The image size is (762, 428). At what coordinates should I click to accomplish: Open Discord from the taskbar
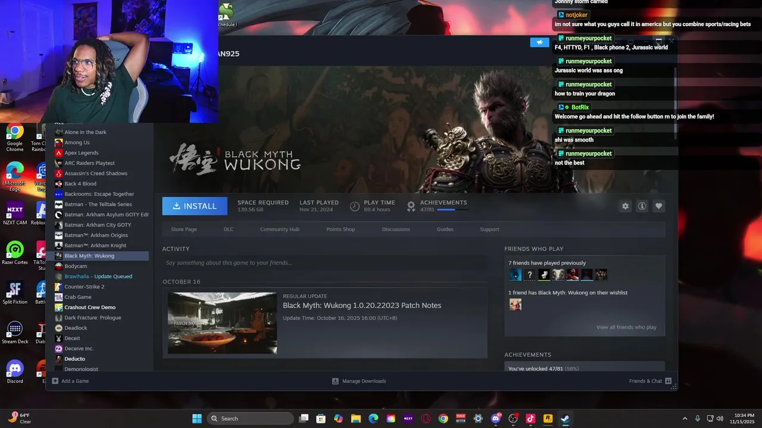click(x=495, y=418)
